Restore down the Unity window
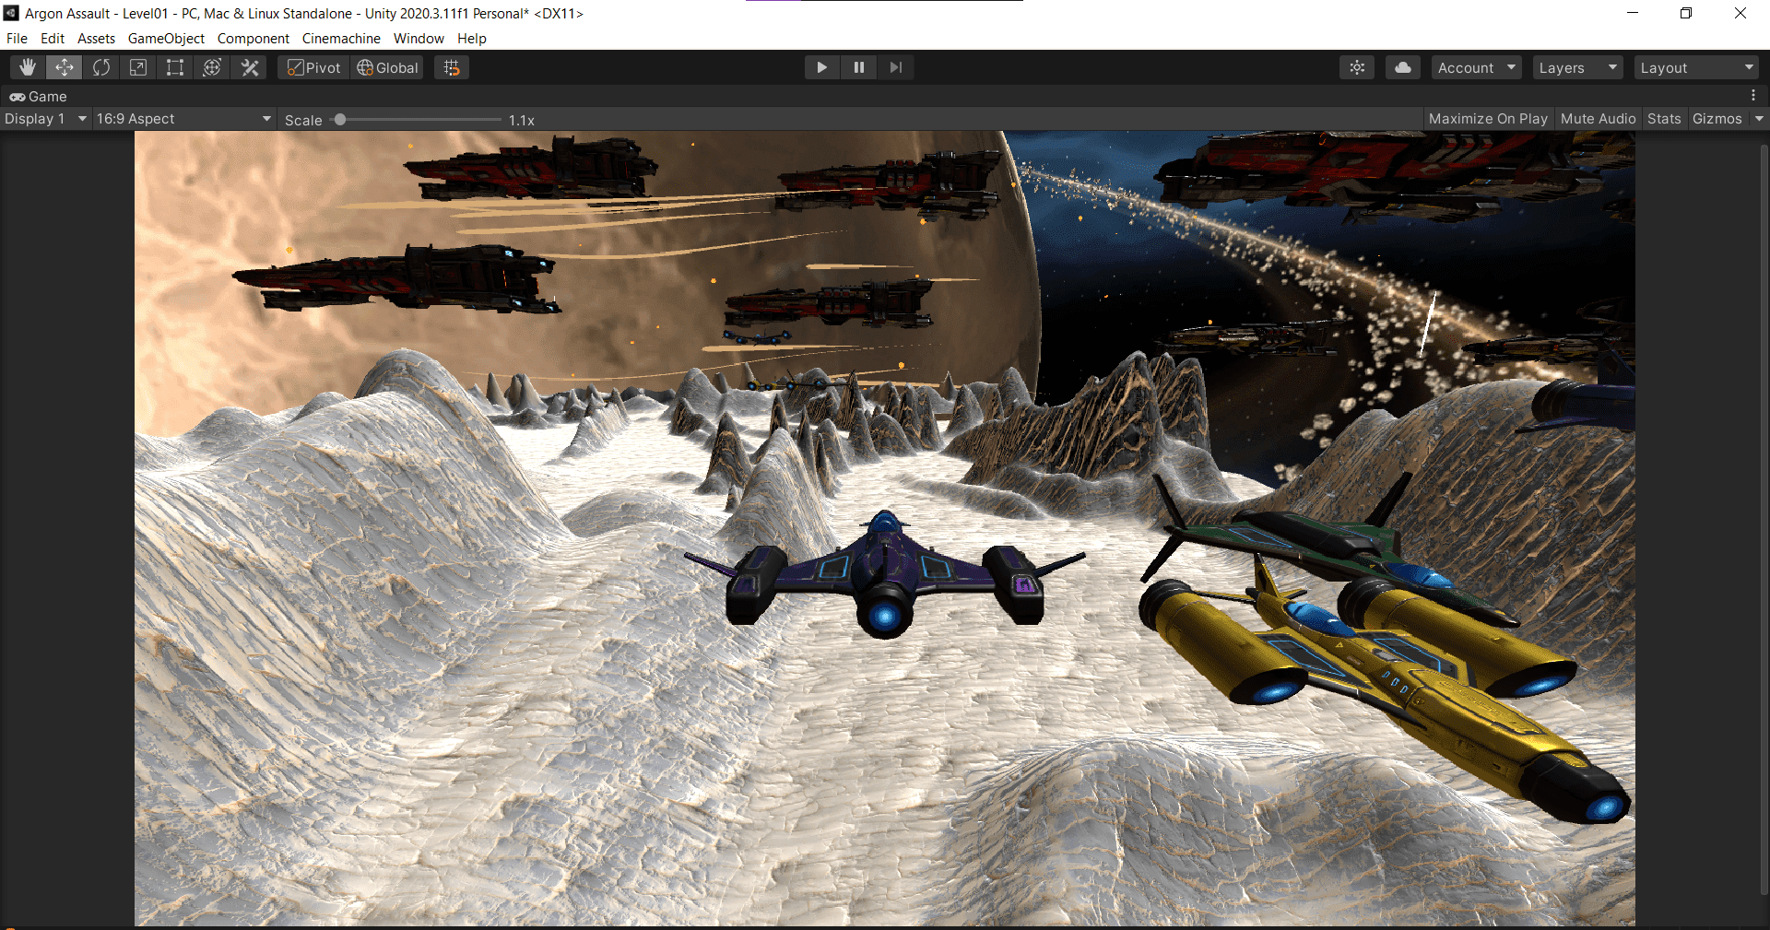Viewport: 1770px width, 930px height. [x=1686, y=13]
